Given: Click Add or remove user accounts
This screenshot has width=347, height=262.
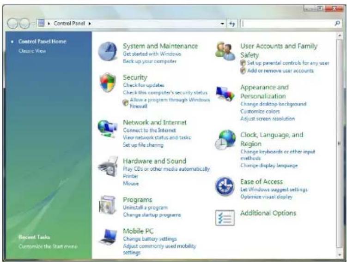Looking at the screenshot, I should (x=280, y=71).
